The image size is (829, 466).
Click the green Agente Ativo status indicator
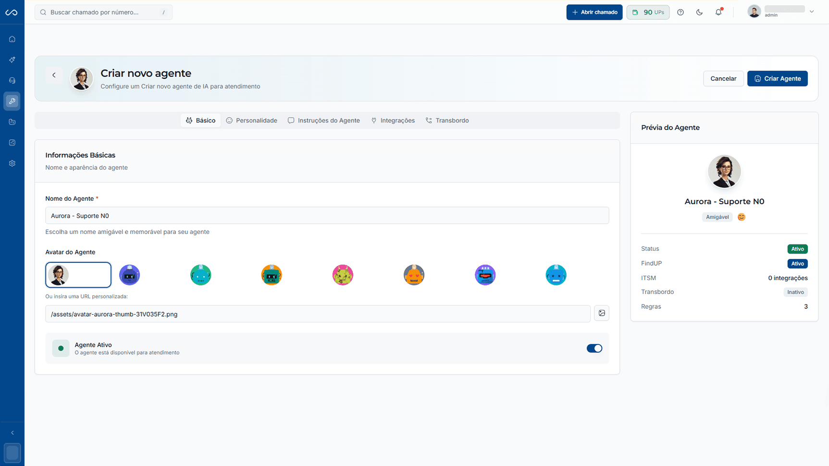coord(61,348)
